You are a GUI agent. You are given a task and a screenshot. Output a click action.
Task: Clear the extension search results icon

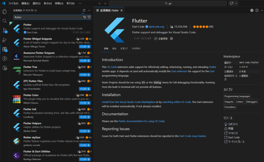pyautogui.click(x=85, y=17)
